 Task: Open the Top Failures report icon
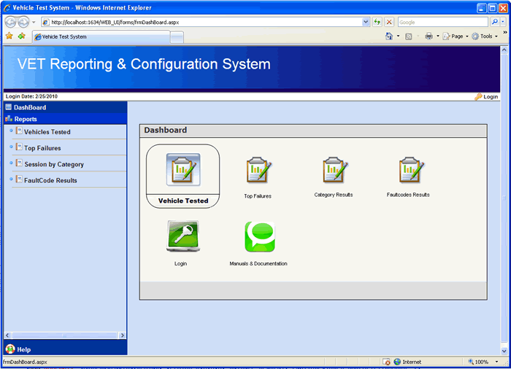[258, 172]
